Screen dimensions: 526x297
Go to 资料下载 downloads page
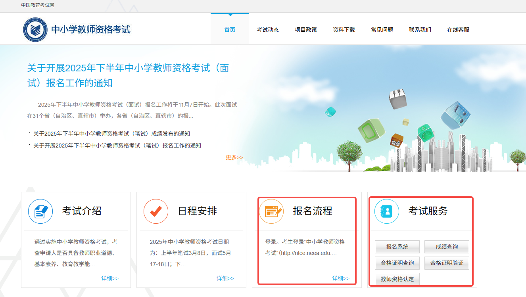344,29
